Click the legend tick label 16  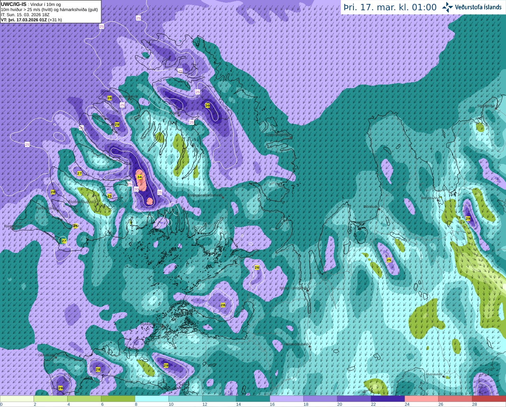coord(272,404)
